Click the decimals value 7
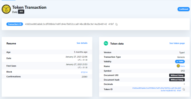191x99 pixels. 184,84
